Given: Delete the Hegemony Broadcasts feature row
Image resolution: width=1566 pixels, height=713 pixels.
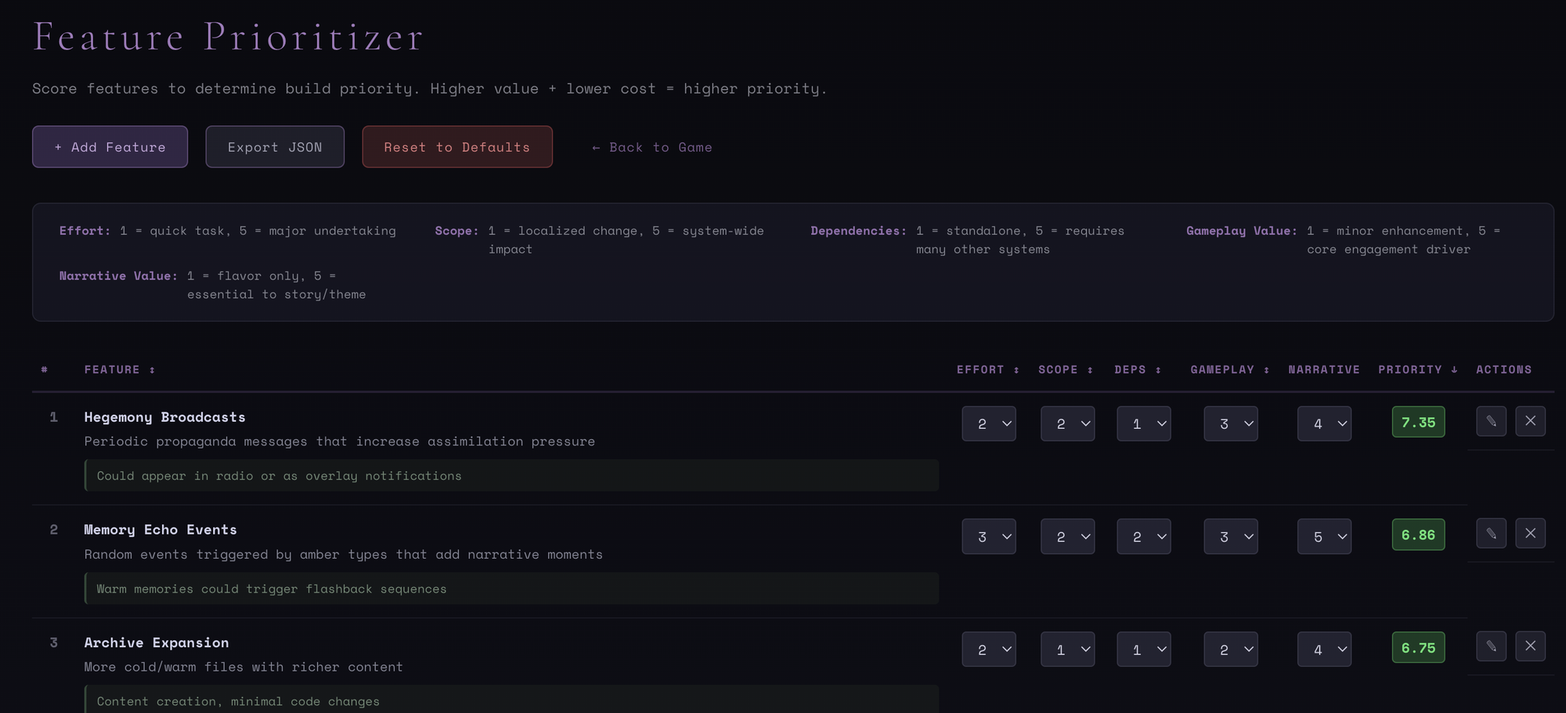Looking at the screenshot, I should click(x=1530, y=421).
